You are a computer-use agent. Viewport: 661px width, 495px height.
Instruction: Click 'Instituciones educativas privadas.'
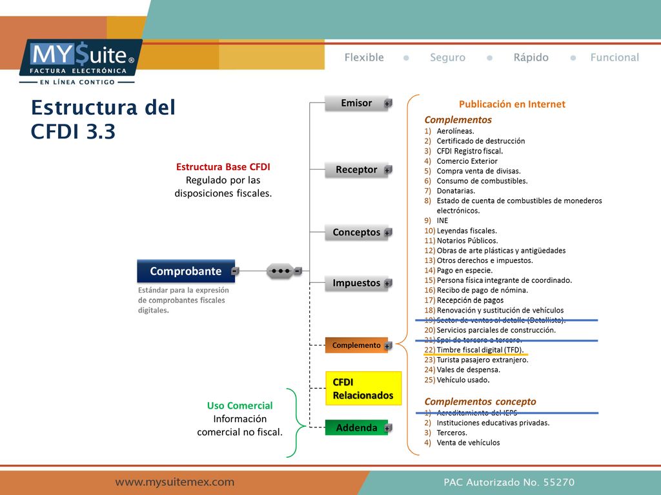pos(493,423)
